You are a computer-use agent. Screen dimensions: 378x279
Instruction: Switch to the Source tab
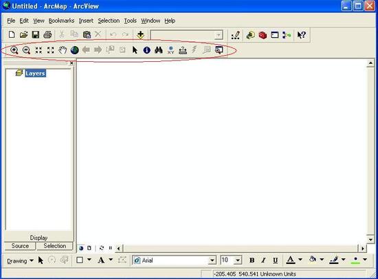[x=20, y=246]
